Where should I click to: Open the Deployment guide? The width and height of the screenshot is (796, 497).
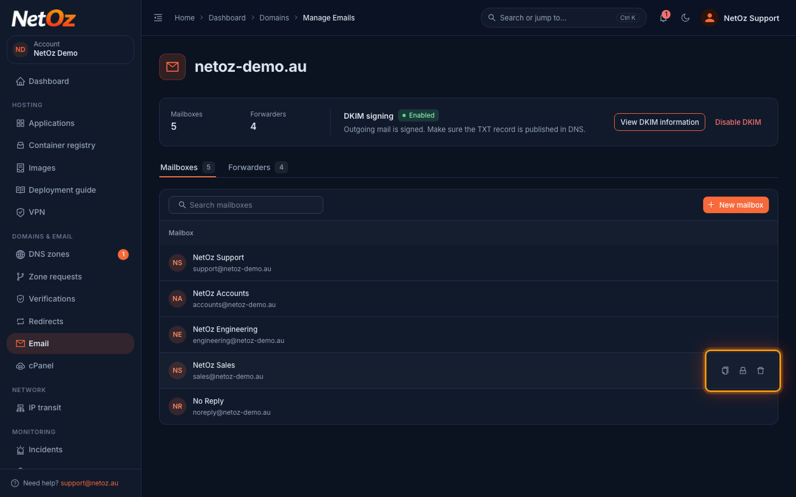(x=70, y=190)
